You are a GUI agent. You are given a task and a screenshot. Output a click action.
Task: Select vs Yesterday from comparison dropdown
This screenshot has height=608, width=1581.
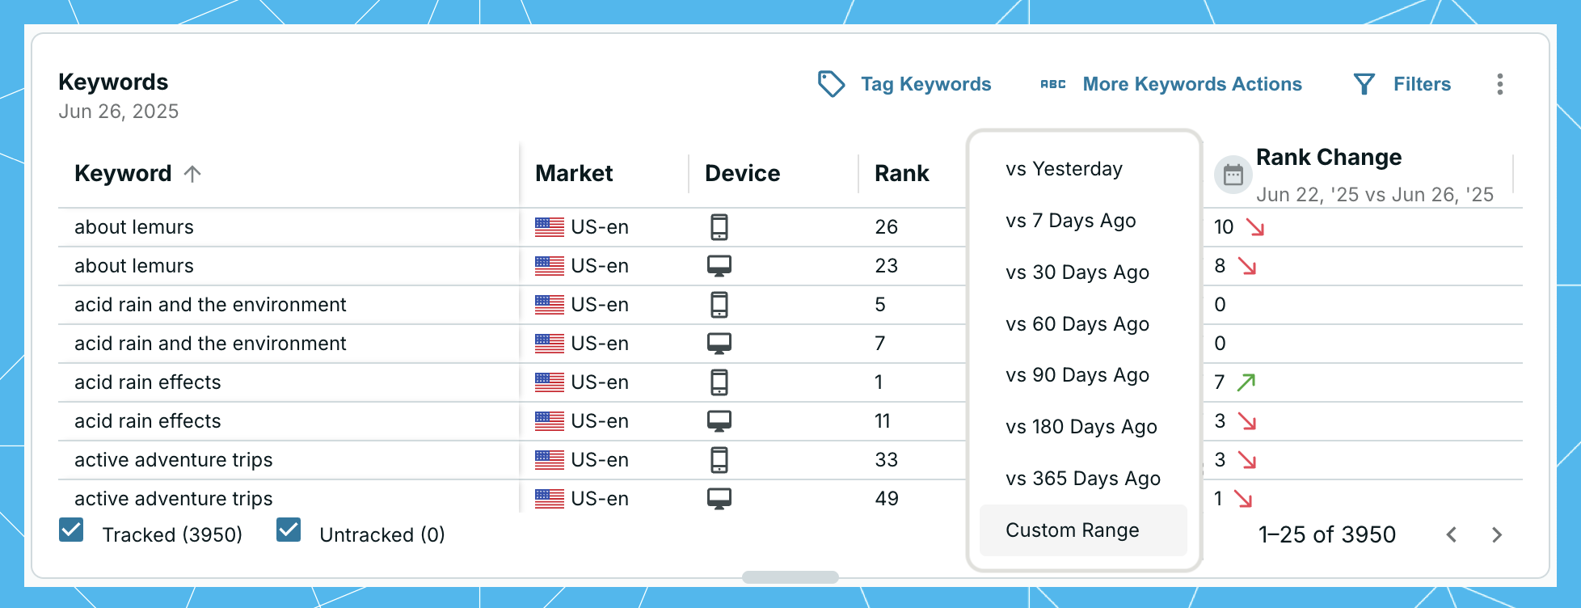(1064, 169)
